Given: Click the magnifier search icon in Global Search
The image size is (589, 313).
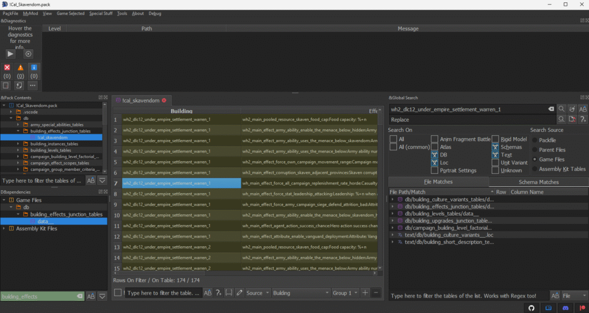Looking at the screenshot, I should [x=562, y=109].
